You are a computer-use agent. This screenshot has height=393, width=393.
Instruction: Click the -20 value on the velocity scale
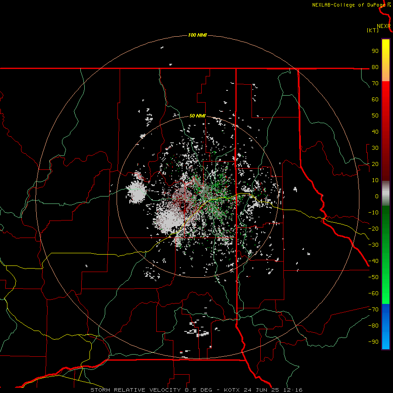click(373, 228)
